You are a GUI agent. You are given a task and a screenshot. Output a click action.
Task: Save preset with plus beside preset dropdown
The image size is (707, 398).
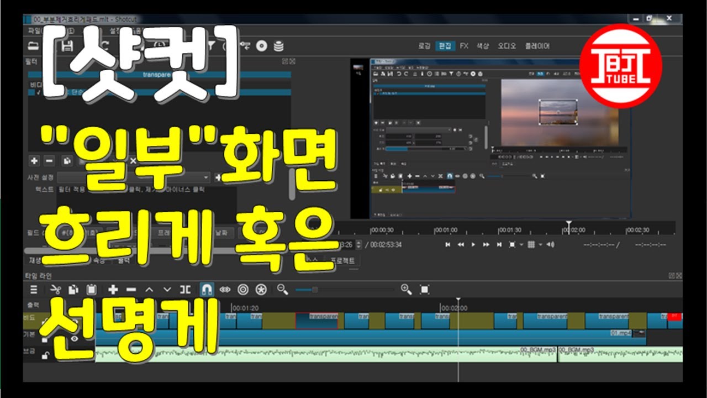(x=218, y=177)
